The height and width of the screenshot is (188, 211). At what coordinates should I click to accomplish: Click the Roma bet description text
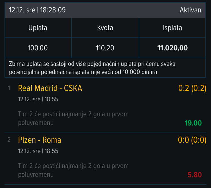tap(73, 170)
